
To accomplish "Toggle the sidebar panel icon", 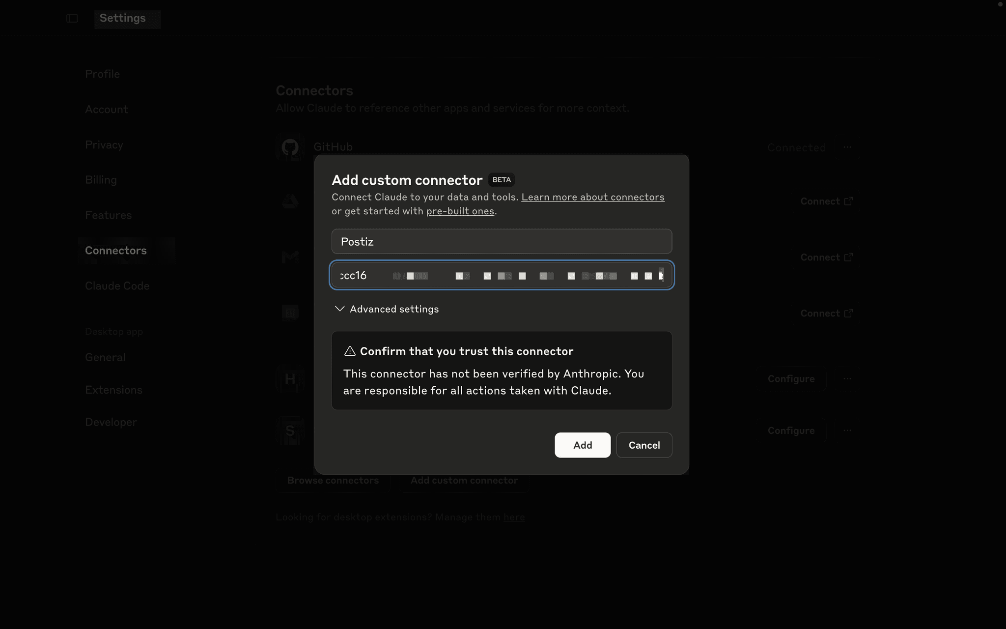I will point(72,18).
